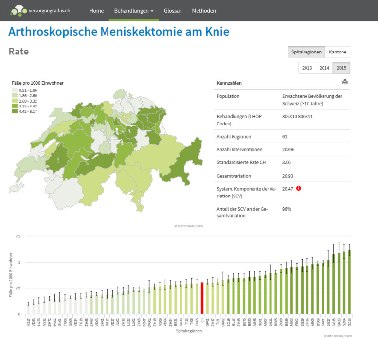Click the VS17 bar in the chart
The height and width of the screenshot is (338, 378).
click(28, 310)
